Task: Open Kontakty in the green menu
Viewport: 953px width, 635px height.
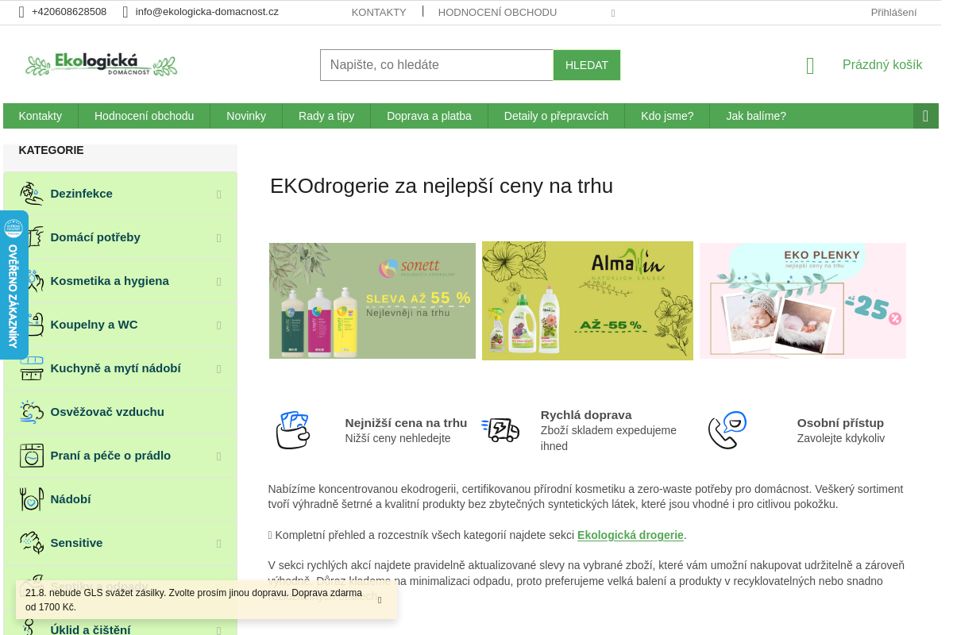Action: point(41,116)
